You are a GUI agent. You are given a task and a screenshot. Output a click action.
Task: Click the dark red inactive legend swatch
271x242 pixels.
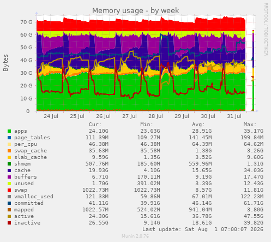(9, 223)
